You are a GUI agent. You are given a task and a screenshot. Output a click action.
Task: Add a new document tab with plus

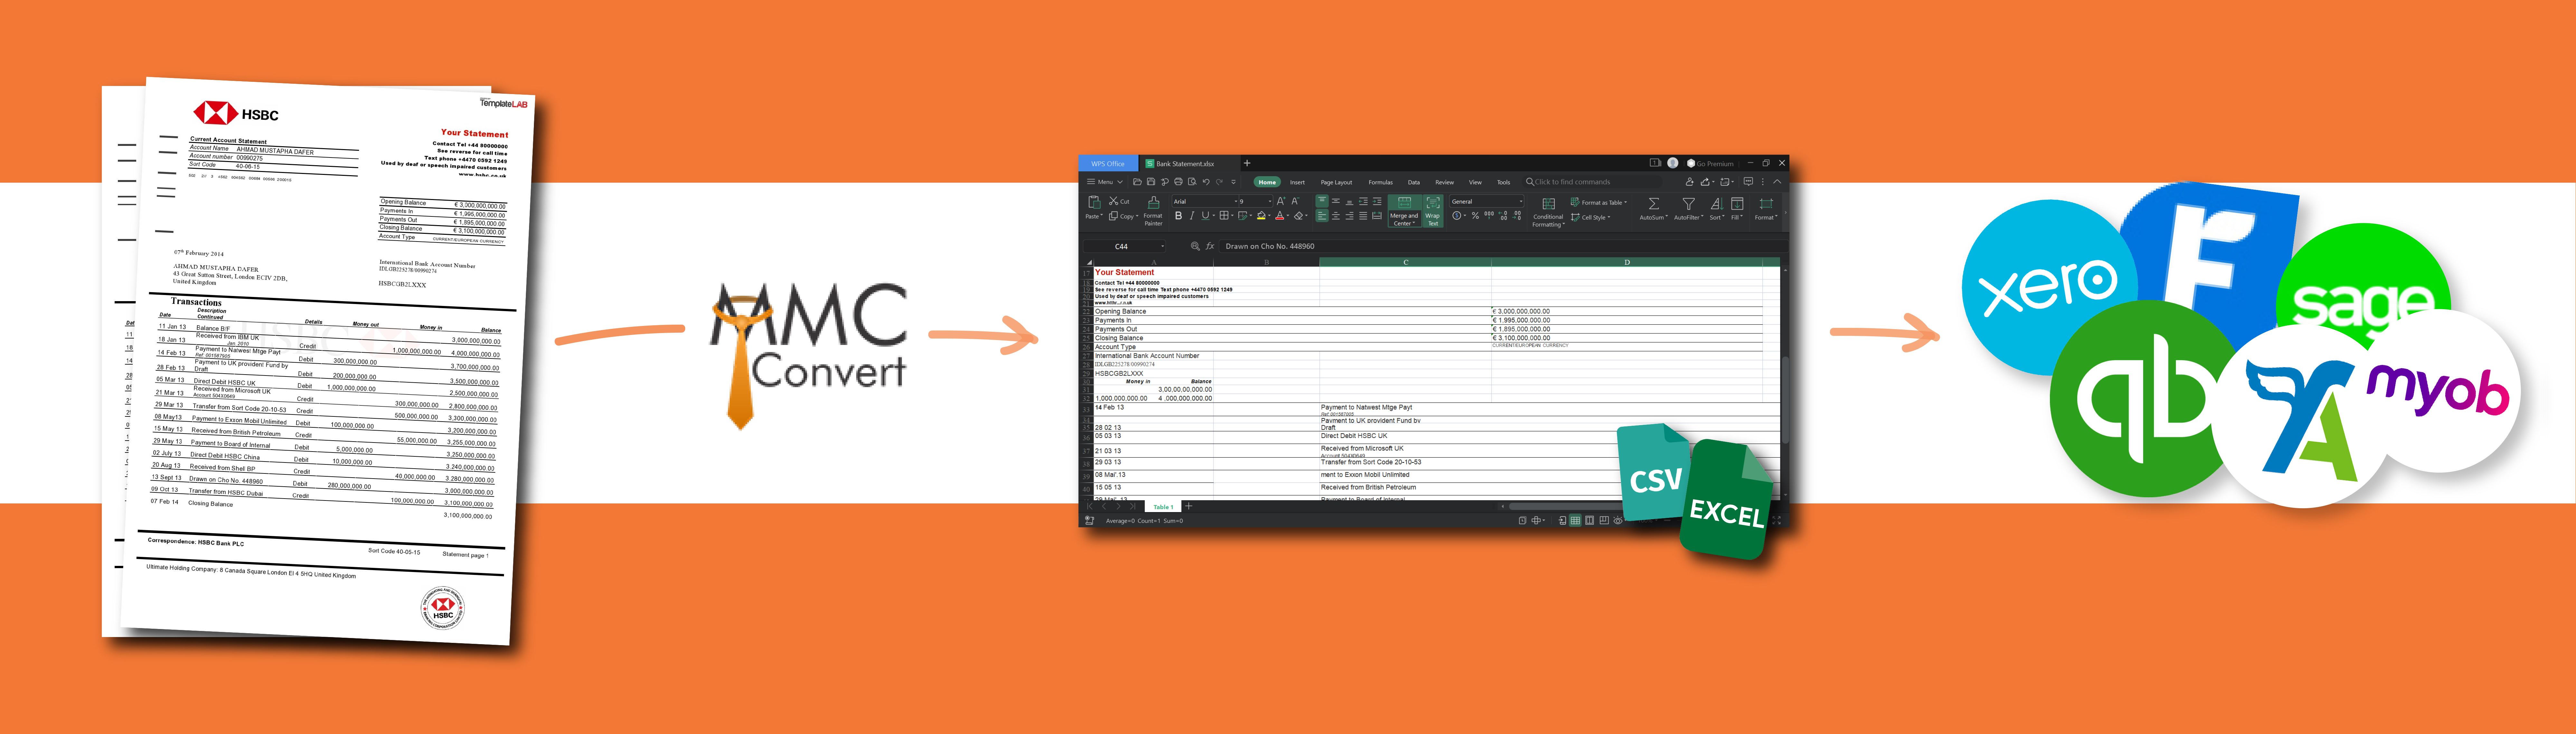pyautogui.click(x=1247, y=163)
